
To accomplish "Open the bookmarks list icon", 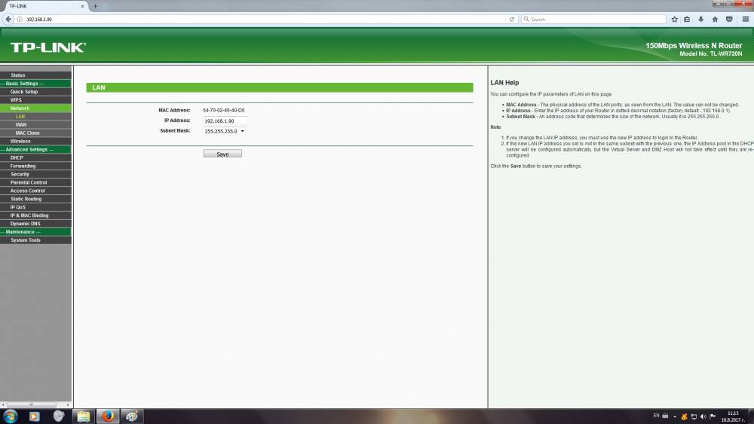I will (x=687, y=20).
